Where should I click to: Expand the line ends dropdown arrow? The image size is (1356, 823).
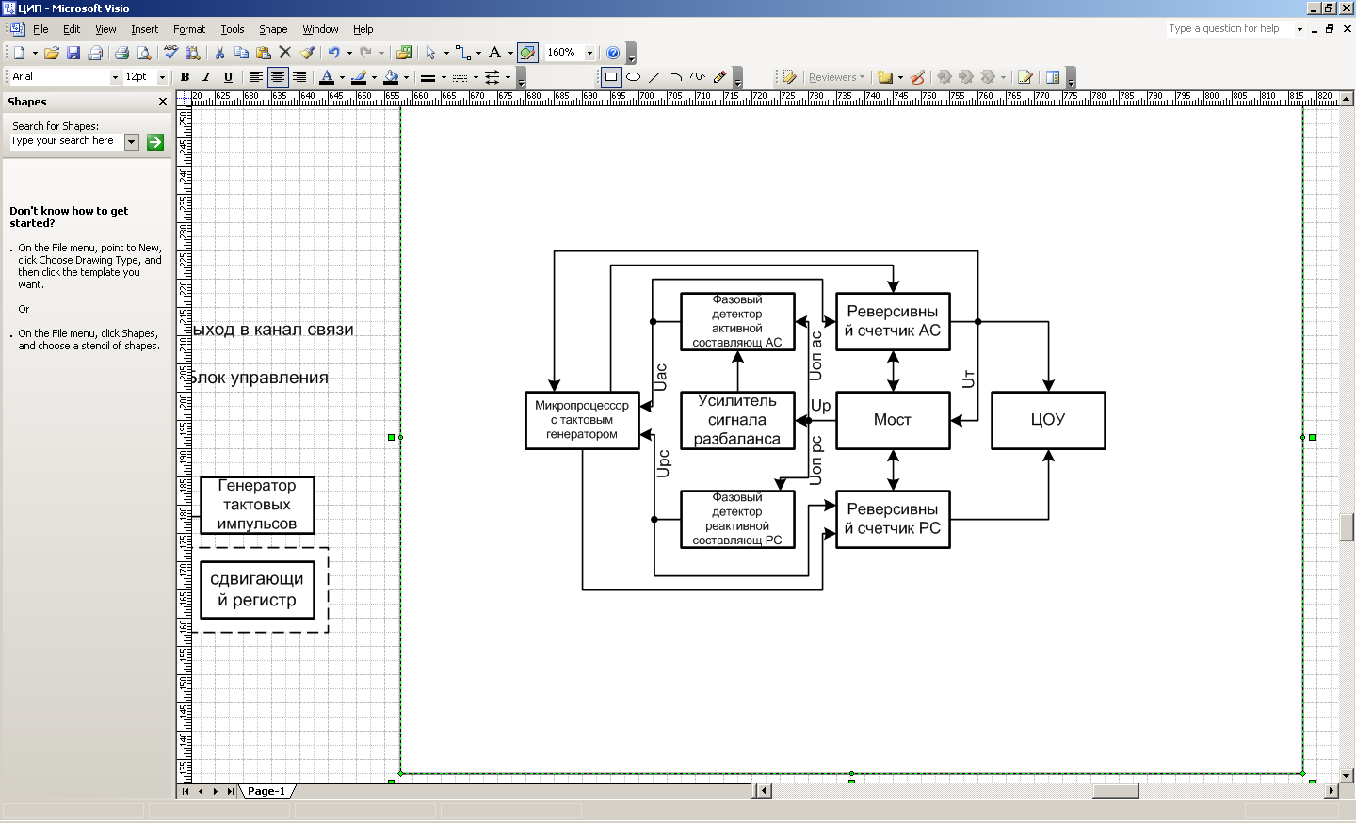[508, 77]
